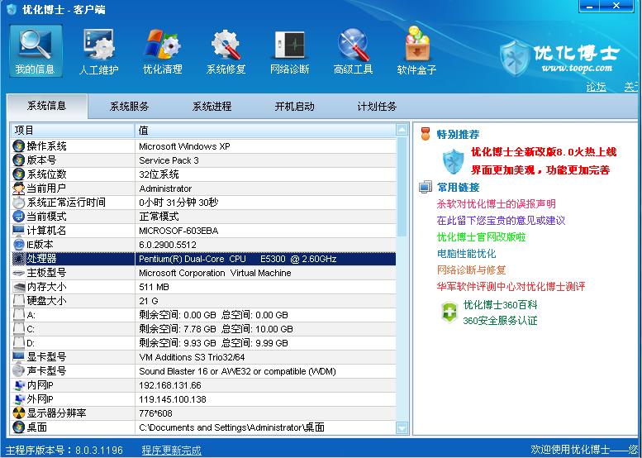Select the Pentium(R) Dual-Core CPU row
The width and height of the screenshot is (642, 458).
pos(203,259)
